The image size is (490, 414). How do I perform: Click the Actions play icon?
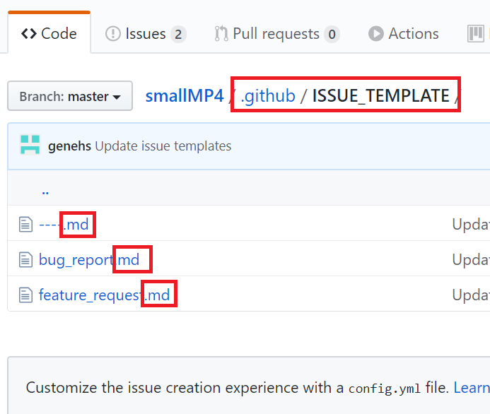(376, 34)
